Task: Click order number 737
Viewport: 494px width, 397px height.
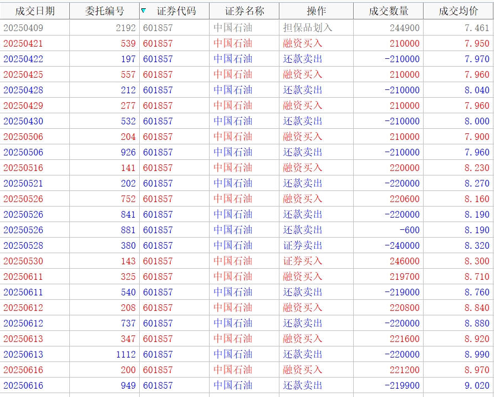Action: click(128, 323)
